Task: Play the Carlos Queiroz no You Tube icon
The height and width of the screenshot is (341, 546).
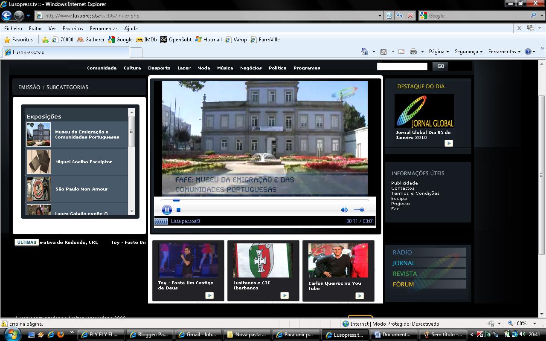Action: (360, 296)
